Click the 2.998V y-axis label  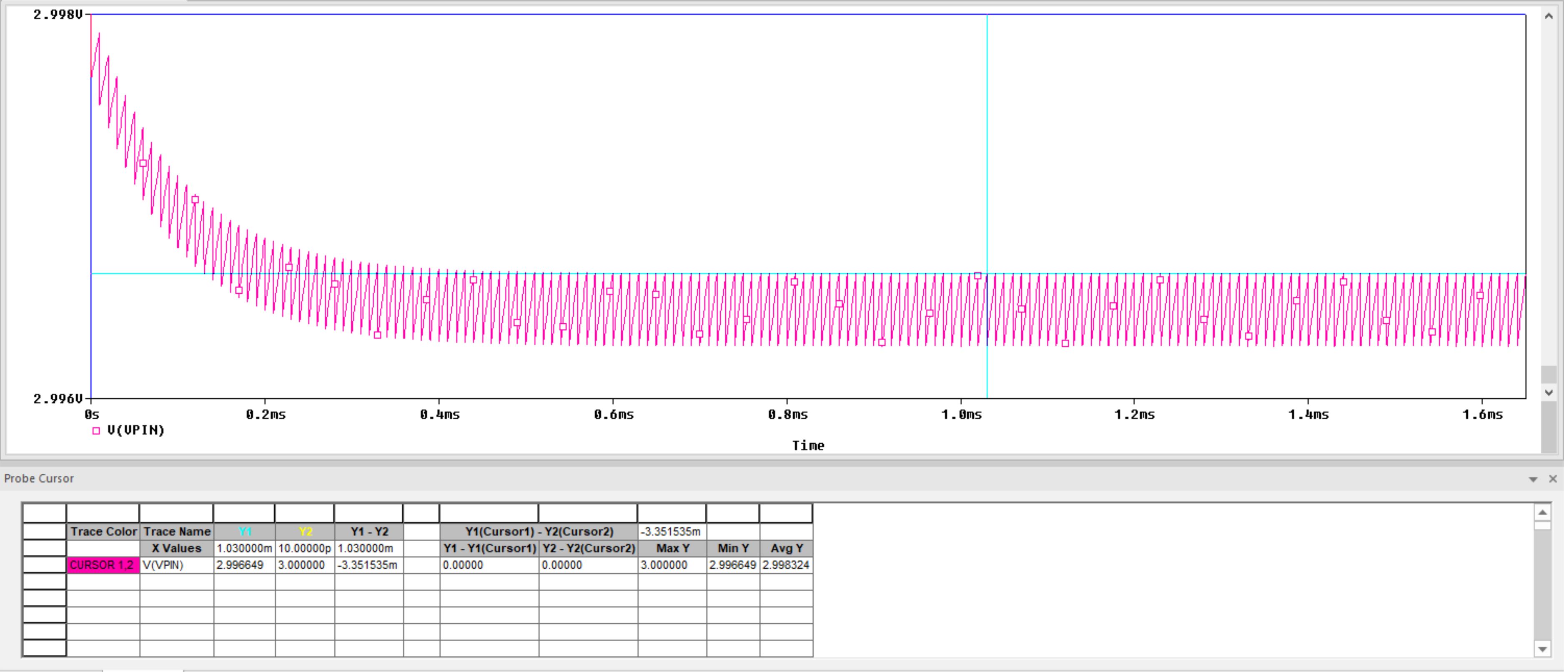(x=58, y=15)
